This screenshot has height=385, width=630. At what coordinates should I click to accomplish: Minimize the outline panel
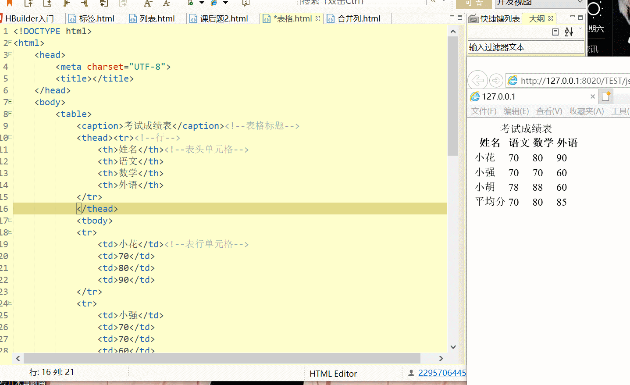click(573, 17)
